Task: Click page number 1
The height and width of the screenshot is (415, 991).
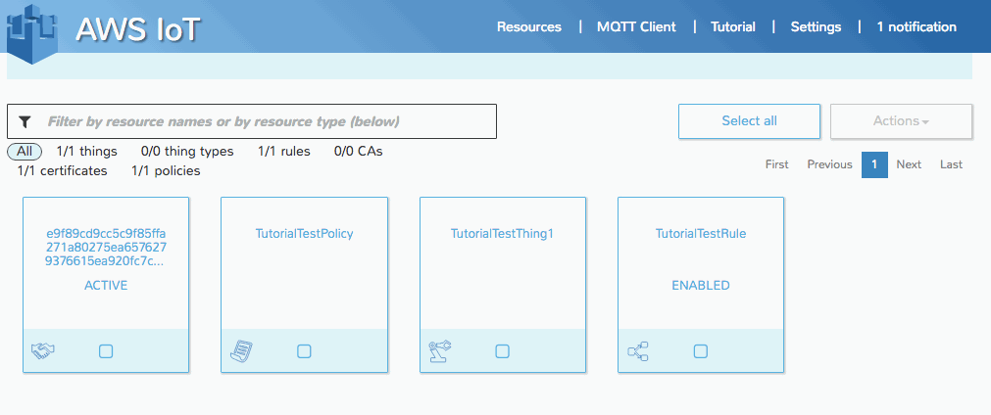Action: [x=874, y=164]
